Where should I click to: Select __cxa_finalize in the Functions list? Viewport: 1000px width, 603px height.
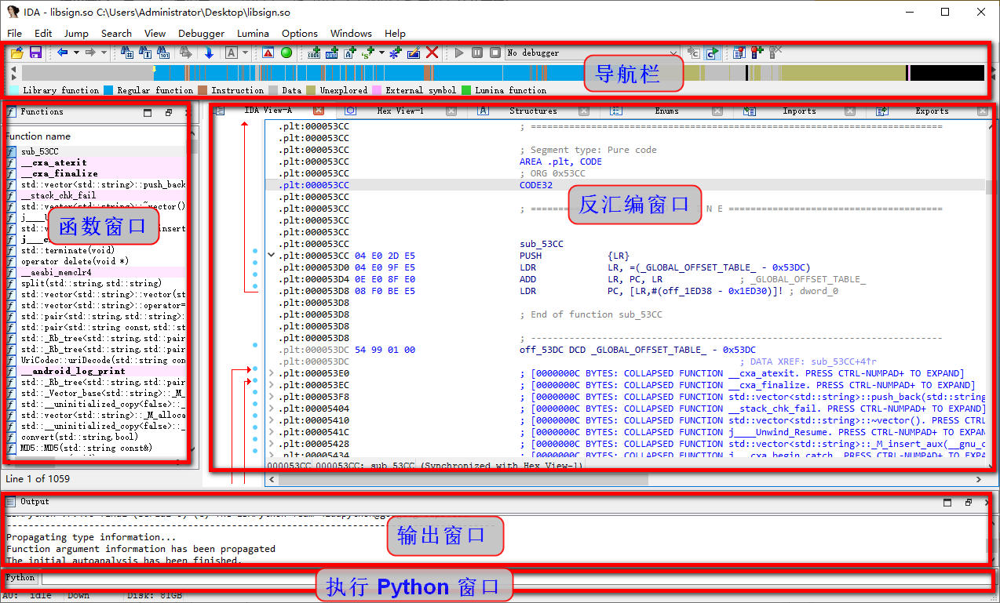(60, 173)
